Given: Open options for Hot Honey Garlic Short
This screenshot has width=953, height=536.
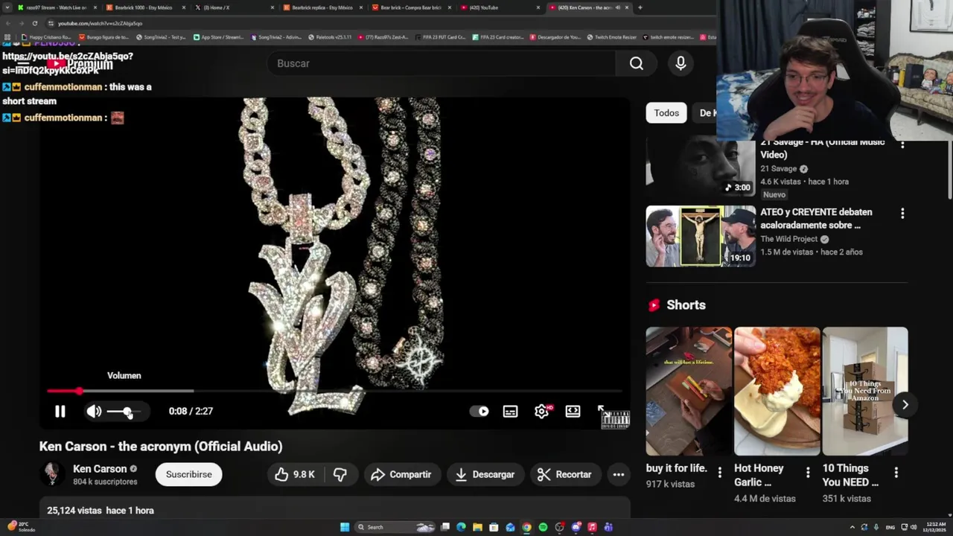Looking at the screenshot, I should [808, 472].
